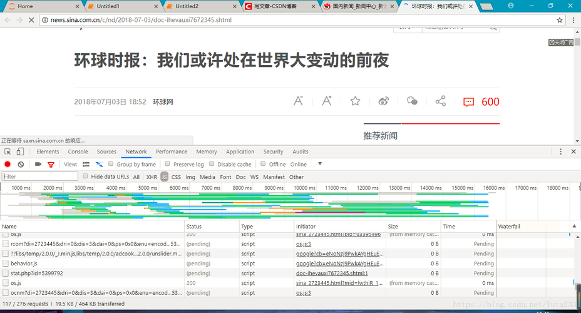Go back using the browser back arrow
The image size is (581, 313).
click(8, 20)
